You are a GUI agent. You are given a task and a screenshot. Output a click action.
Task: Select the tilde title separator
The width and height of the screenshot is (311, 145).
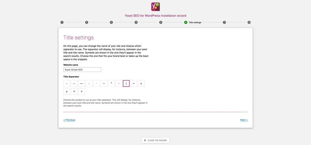[134, 83]
